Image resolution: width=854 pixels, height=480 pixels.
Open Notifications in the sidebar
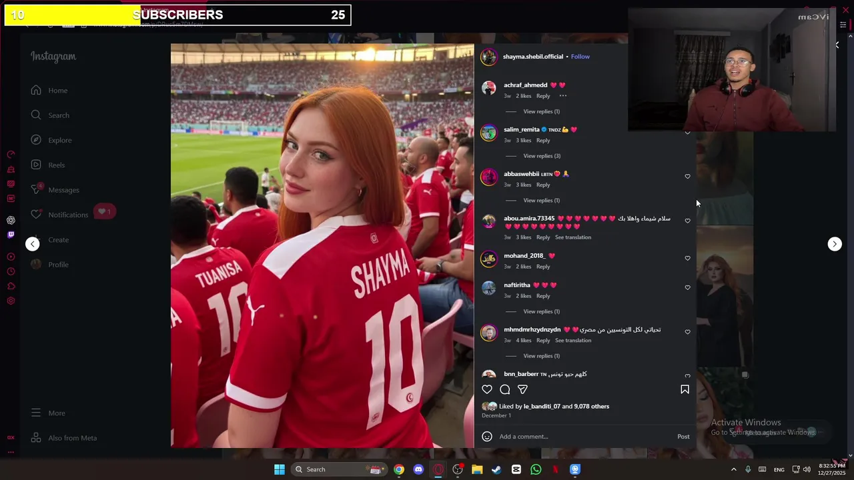click(x=60, y=215)
